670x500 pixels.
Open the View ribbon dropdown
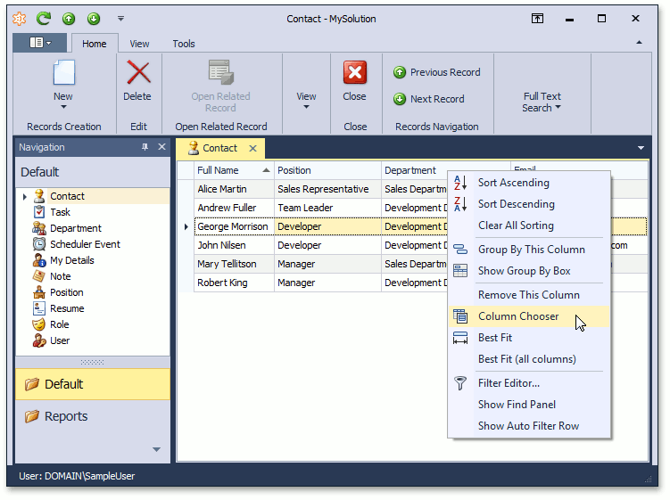coord(306,102)
